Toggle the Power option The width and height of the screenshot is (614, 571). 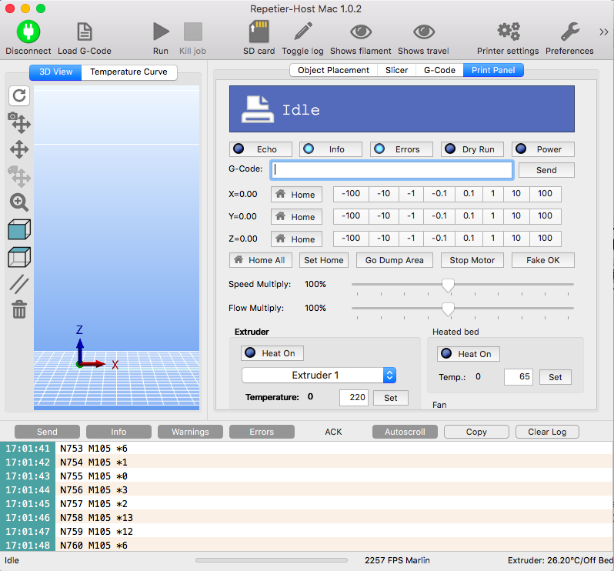[543, 149]
